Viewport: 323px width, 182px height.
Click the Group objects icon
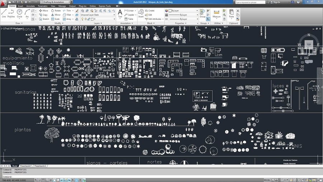tap(202, 14)
